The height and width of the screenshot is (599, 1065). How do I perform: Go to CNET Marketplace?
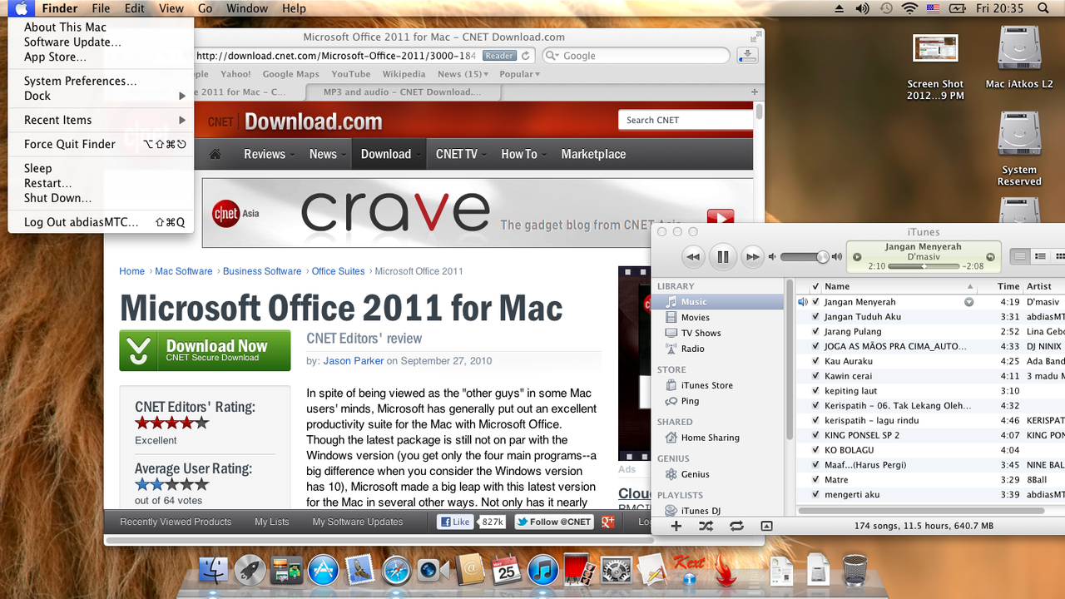593,154
